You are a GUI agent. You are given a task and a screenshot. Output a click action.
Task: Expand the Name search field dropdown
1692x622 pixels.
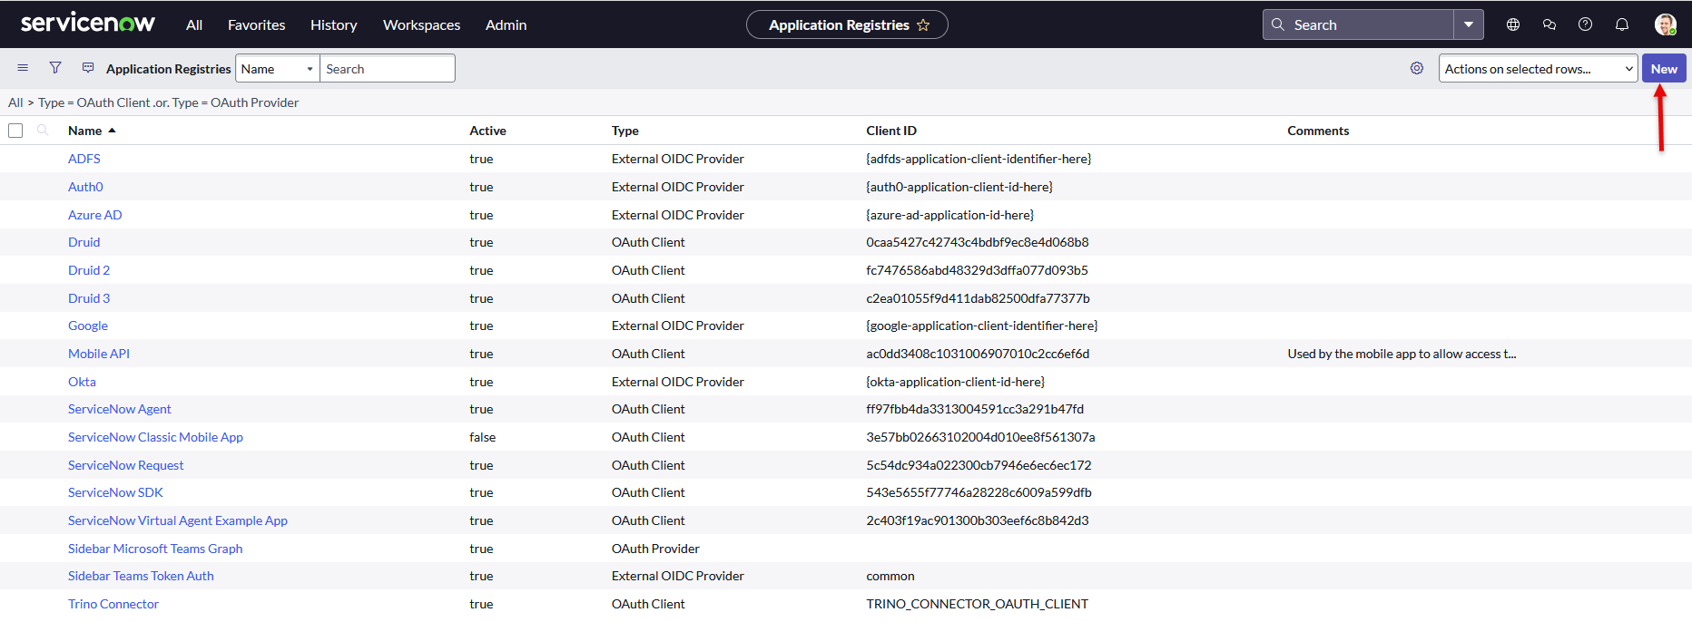click(x=277, y=69)
